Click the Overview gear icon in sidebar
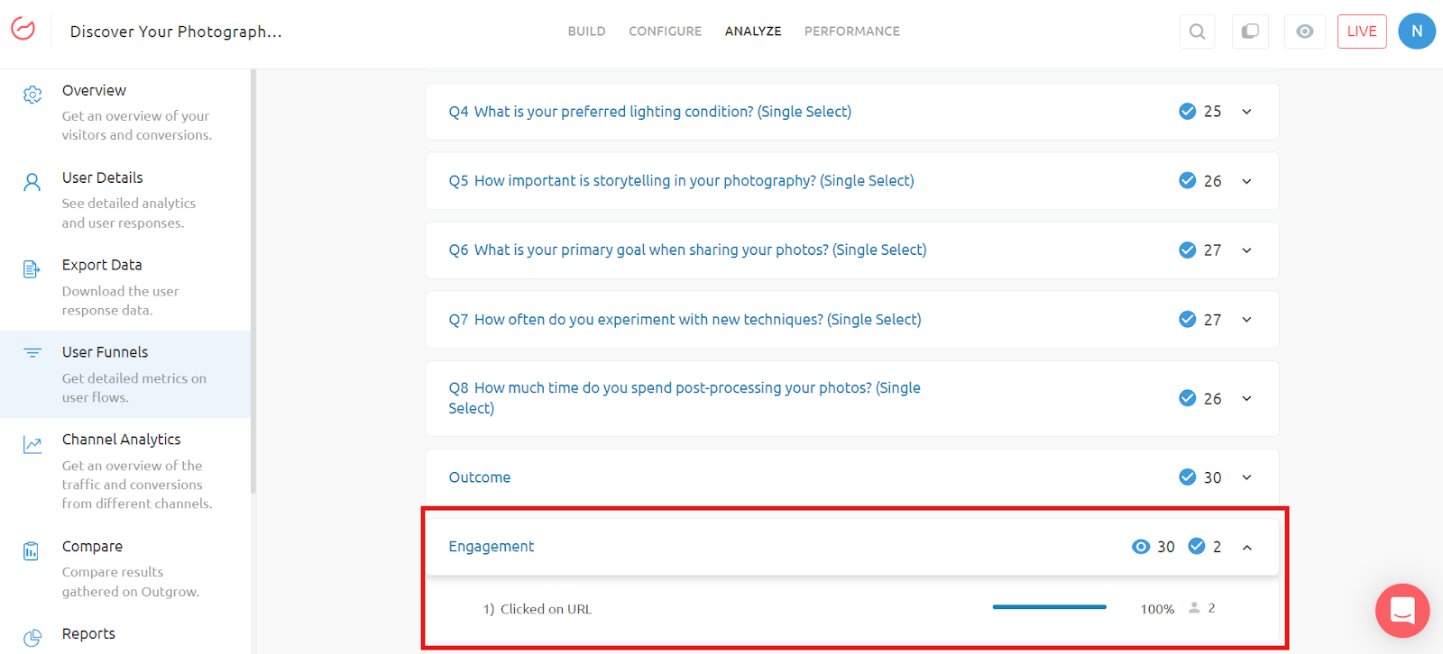The height and width of the screenshot is (654, 1443). coord(32,95)
